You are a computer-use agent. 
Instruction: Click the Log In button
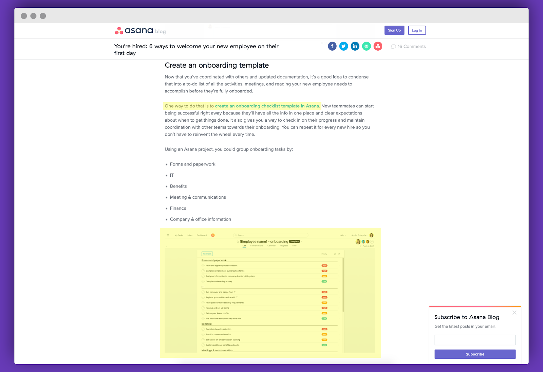[x=417, y=30]
